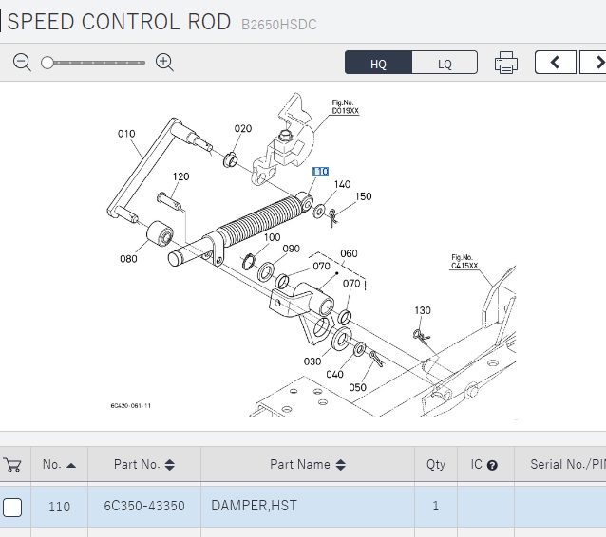
Task: Click the Serial No. column header
Action: (566, 465)
